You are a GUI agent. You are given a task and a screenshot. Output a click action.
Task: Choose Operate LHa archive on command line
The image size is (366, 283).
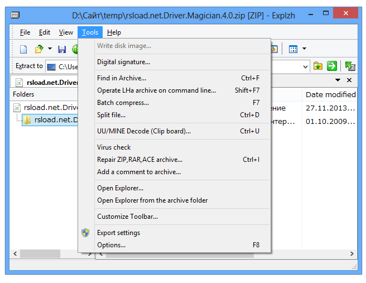point(182,90)
